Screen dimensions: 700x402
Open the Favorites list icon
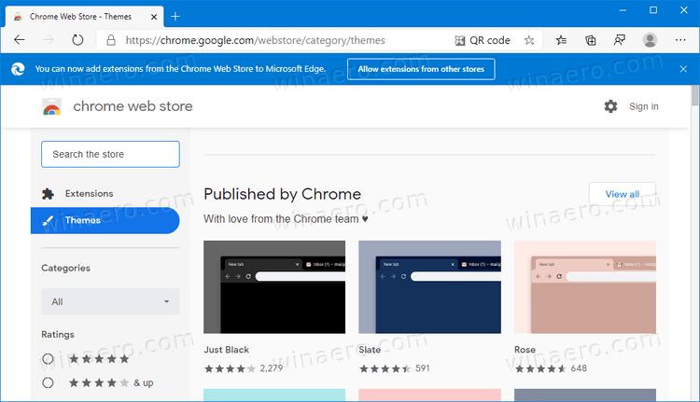click(561, 41)
